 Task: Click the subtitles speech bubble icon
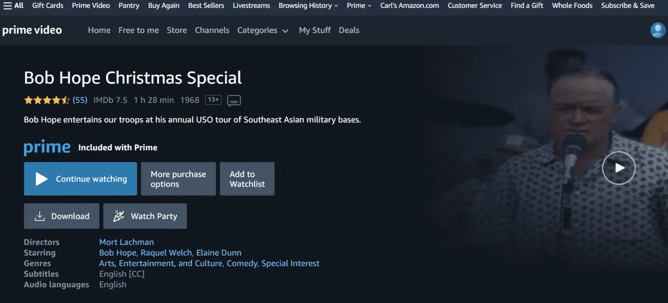pos(234,100)
